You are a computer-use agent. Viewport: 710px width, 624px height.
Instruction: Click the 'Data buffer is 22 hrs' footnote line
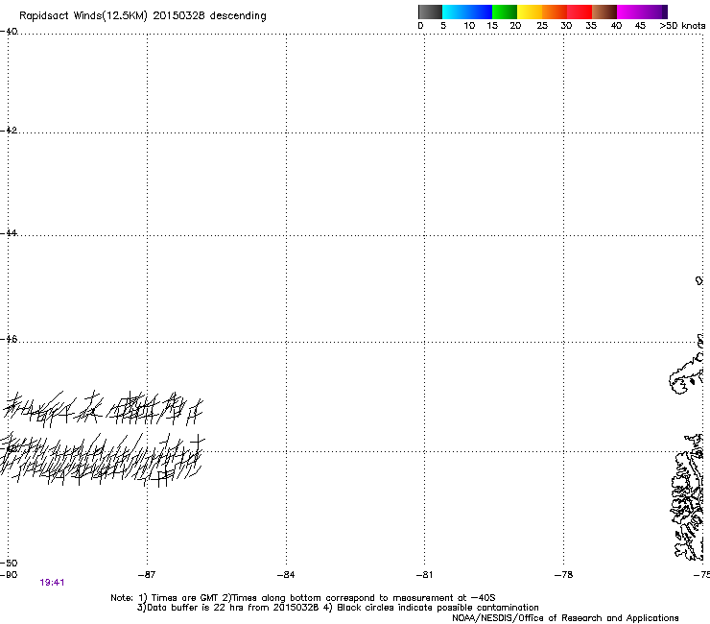[338, 608]
